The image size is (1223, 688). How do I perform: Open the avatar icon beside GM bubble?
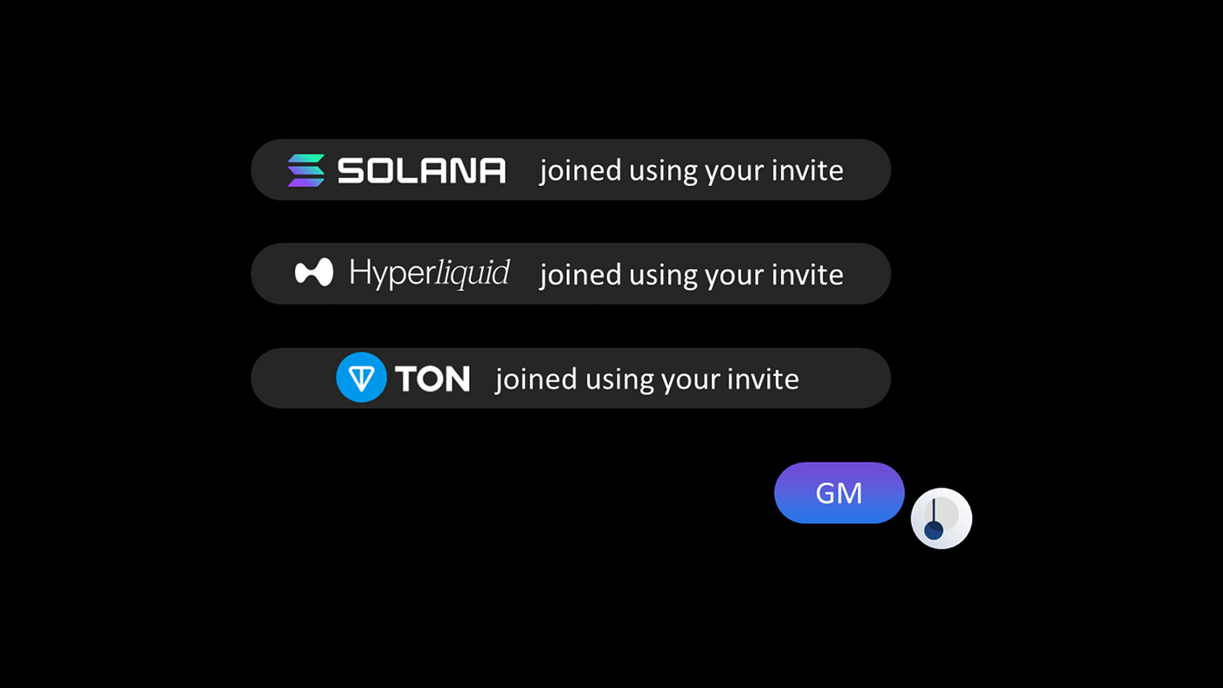coord(941,518)
